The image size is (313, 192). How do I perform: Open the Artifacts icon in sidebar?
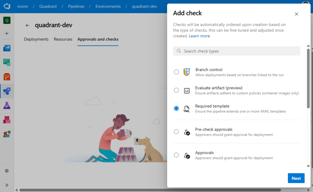[x=7, y=120]
